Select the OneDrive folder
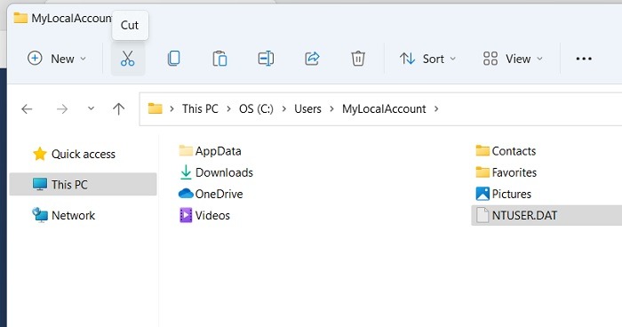 pyautogui.click(x=211, y=194)
